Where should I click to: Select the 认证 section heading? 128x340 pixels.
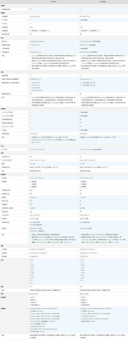click(2, 260)
